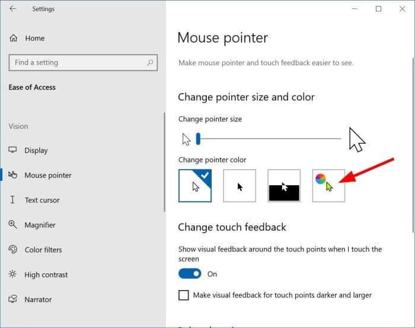Image resolution: width=415 pixels, height=328 pixels.
Task: Pick the inverted pointer color option
Action: [x=284, y=186]
